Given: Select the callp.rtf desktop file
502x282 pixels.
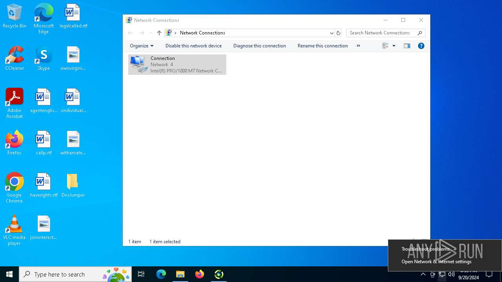Looking at the screenshot, I should pos(44,143).
